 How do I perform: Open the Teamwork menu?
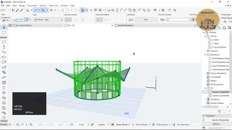[53, 6]
